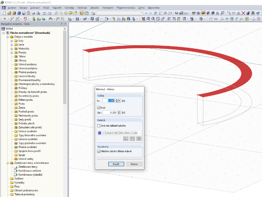This screenshot has height=197, width=262.
Task: Expand the Linie tree node
Action: point(12,45)
